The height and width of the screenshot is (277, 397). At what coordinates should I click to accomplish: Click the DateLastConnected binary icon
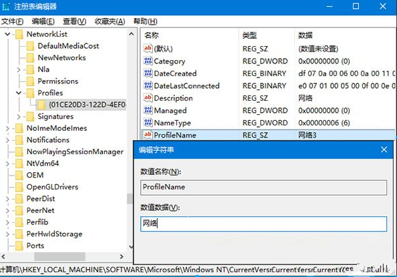(148, 85)
